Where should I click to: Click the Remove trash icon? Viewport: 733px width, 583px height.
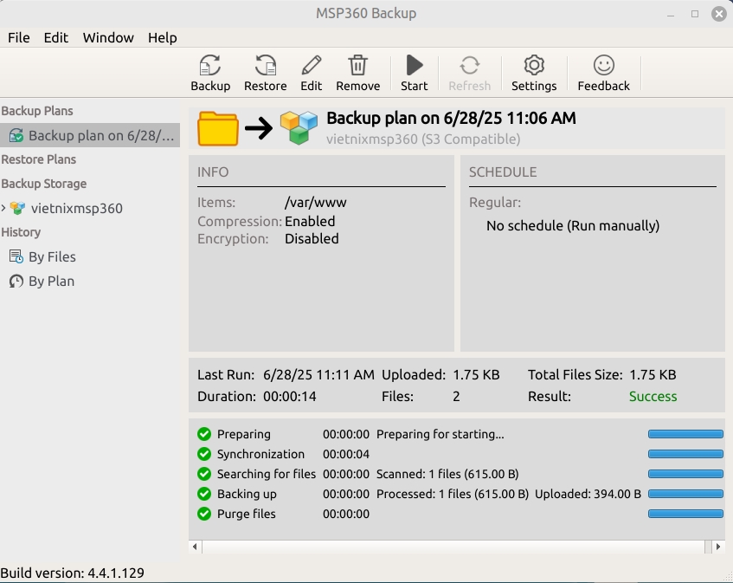pos(358,66)
